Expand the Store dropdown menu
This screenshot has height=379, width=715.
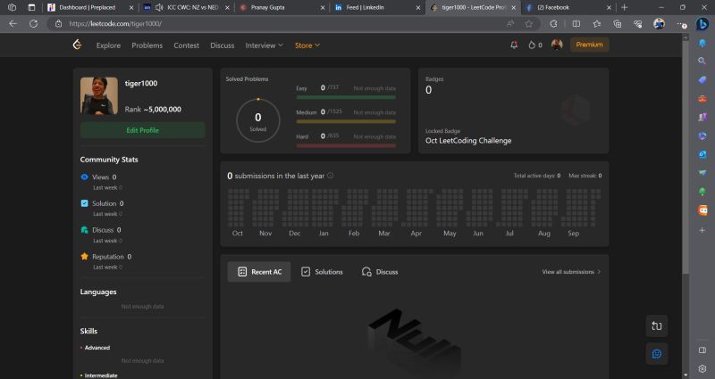tap(307, 45)
